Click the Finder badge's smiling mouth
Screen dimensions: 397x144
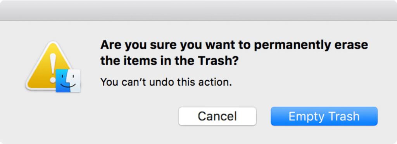click(68, 86)
